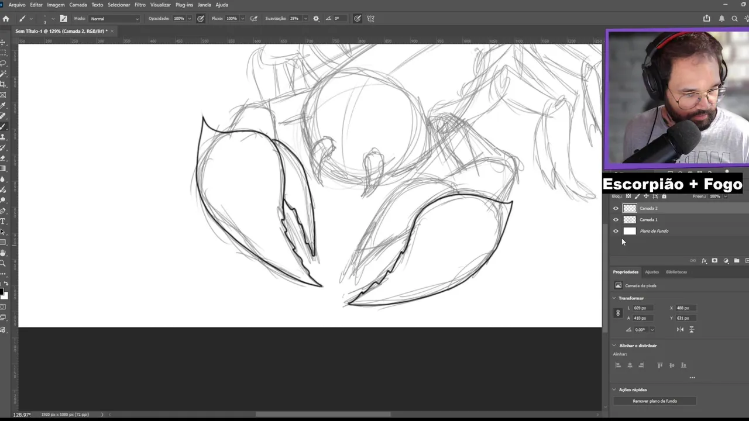Viewport: 749px width, 421px height.
Task: Click the horizontal canvas scrollbar
Action: click(323, 415)
